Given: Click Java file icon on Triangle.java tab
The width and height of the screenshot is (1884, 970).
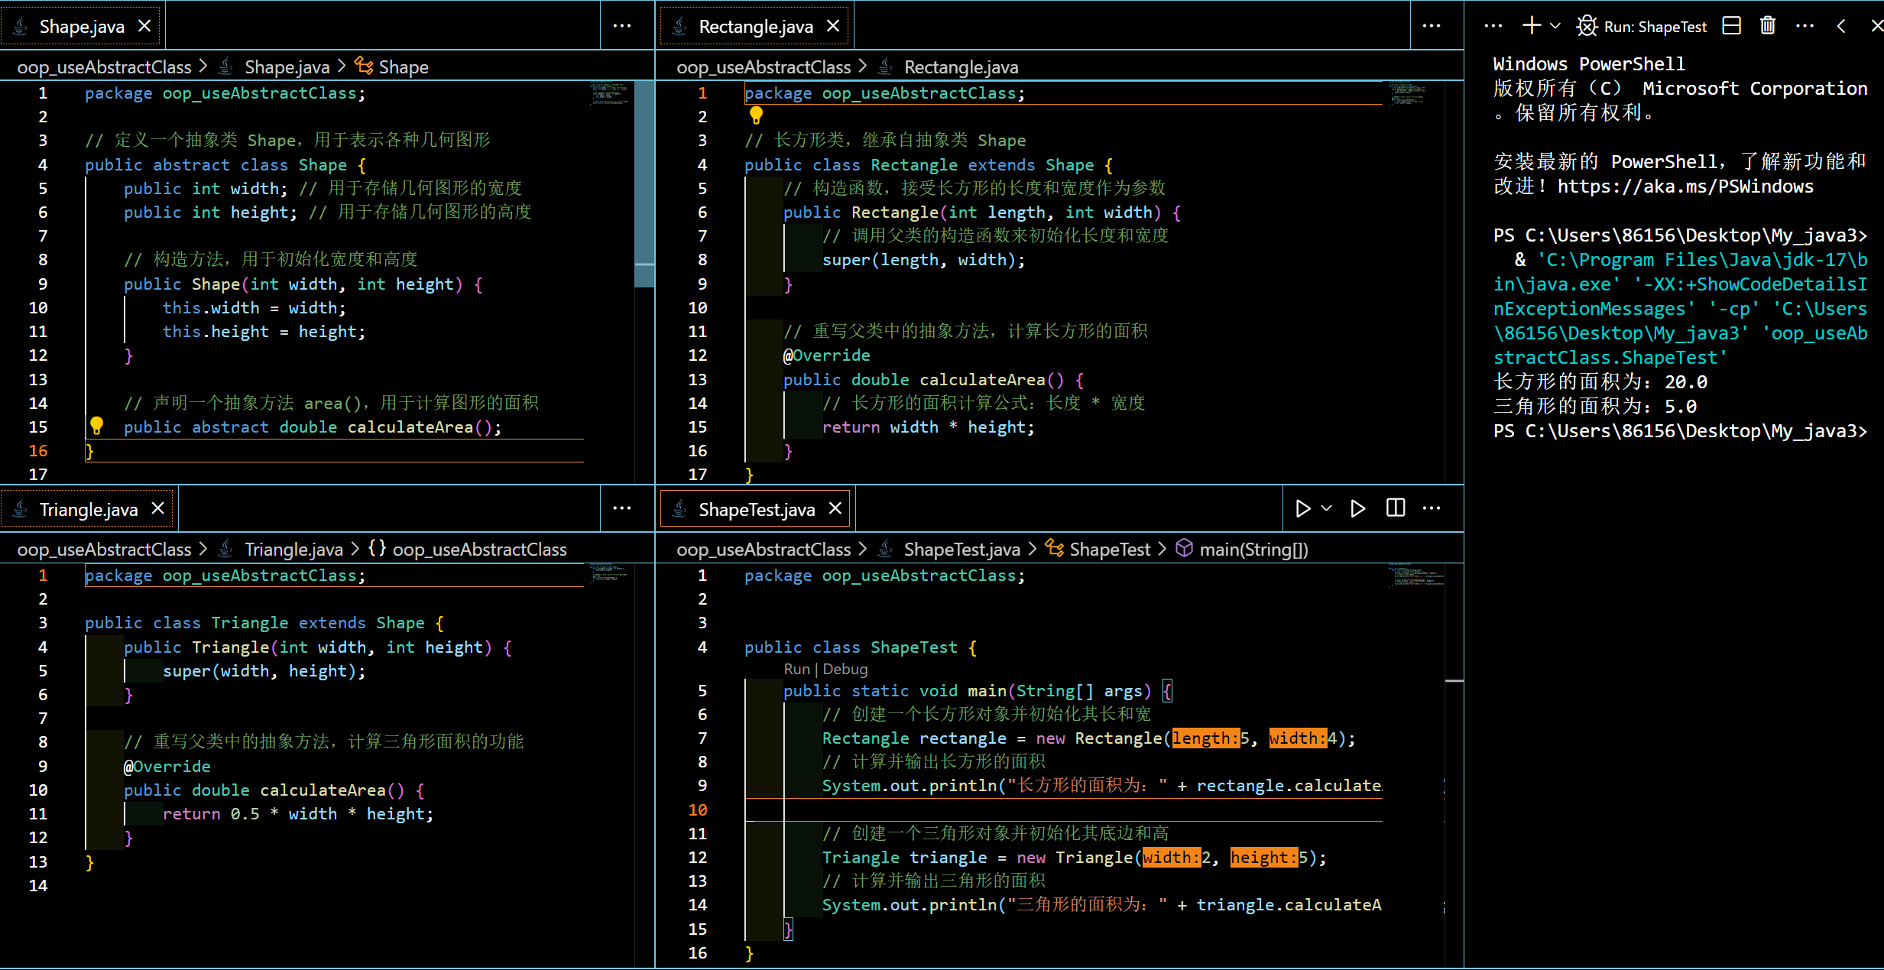Looking at the screenshot, I should click(21, 509).
